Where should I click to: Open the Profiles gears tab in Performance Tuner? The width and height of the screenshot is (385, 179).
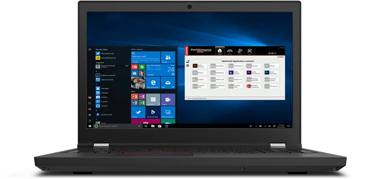point(240,51)
